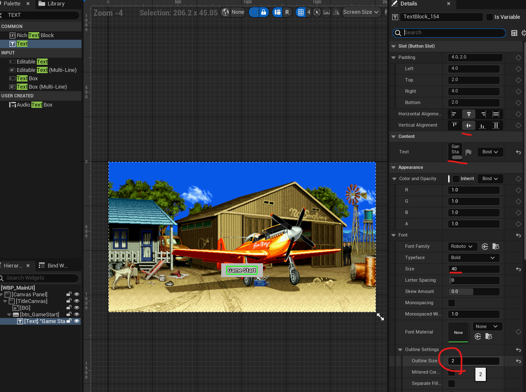
Task: Select center horizontal alignment
Action: (x=469, y=114)
